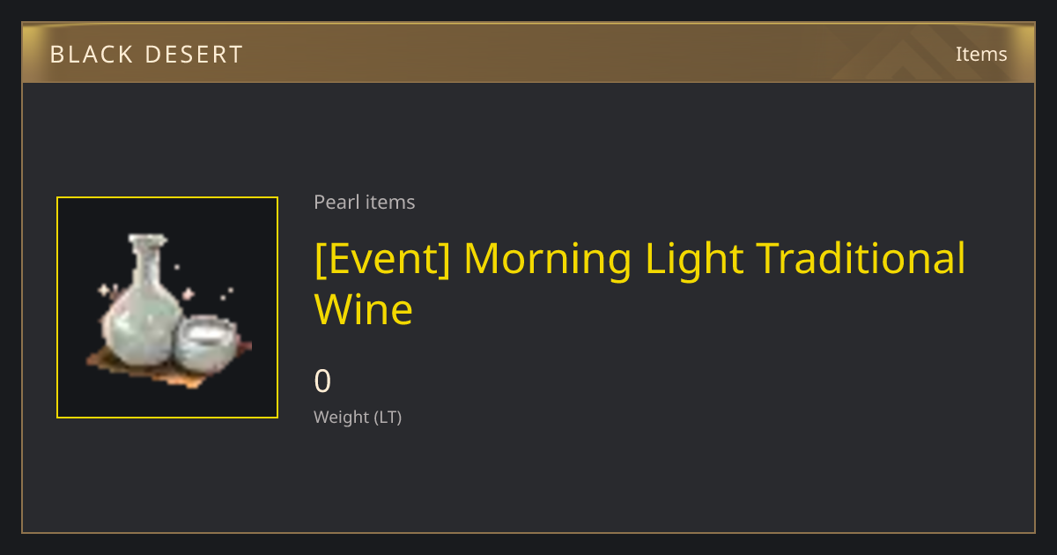Open the Pearl items category text
This screenshot has width=1057, height=555.
[365, 202]
